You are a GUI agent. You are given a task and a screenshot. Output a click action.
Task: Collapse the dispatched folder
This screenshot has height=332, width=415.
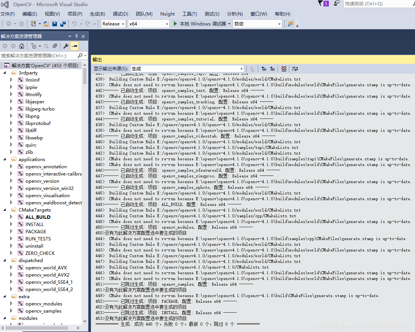coord(5,260)
